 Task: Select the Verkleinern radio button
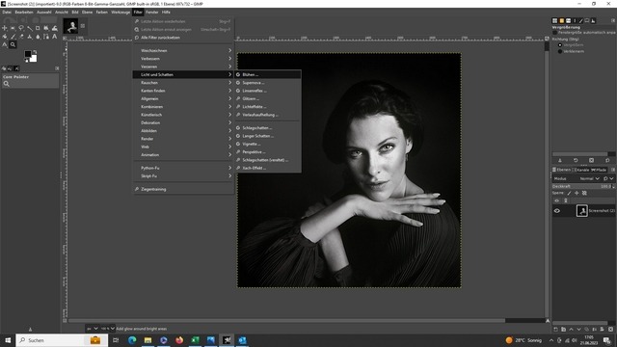point(560,51)
